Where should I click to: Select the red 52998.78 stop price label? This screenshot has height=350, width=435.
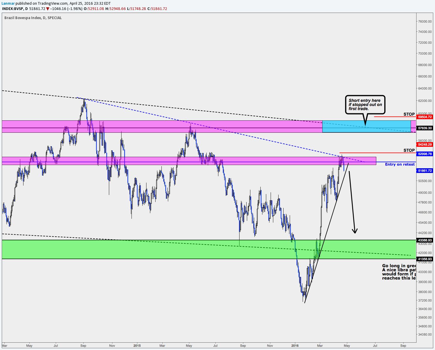[x=425, y=154]
